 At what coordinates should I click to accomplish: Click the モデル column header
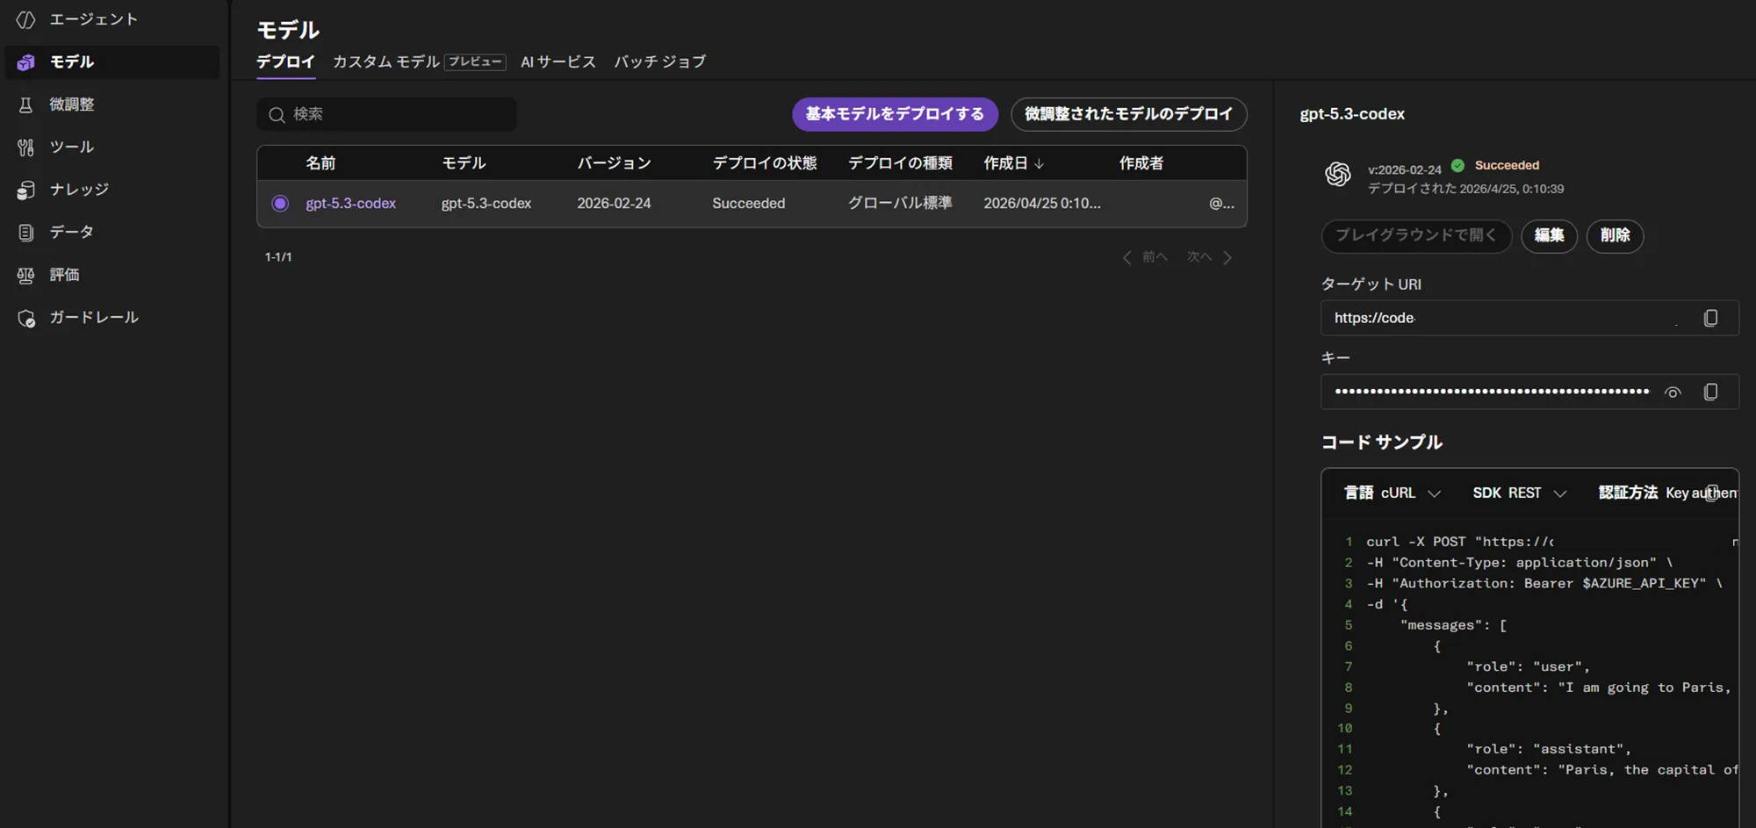pyautogui.click(x=464, y=163)
